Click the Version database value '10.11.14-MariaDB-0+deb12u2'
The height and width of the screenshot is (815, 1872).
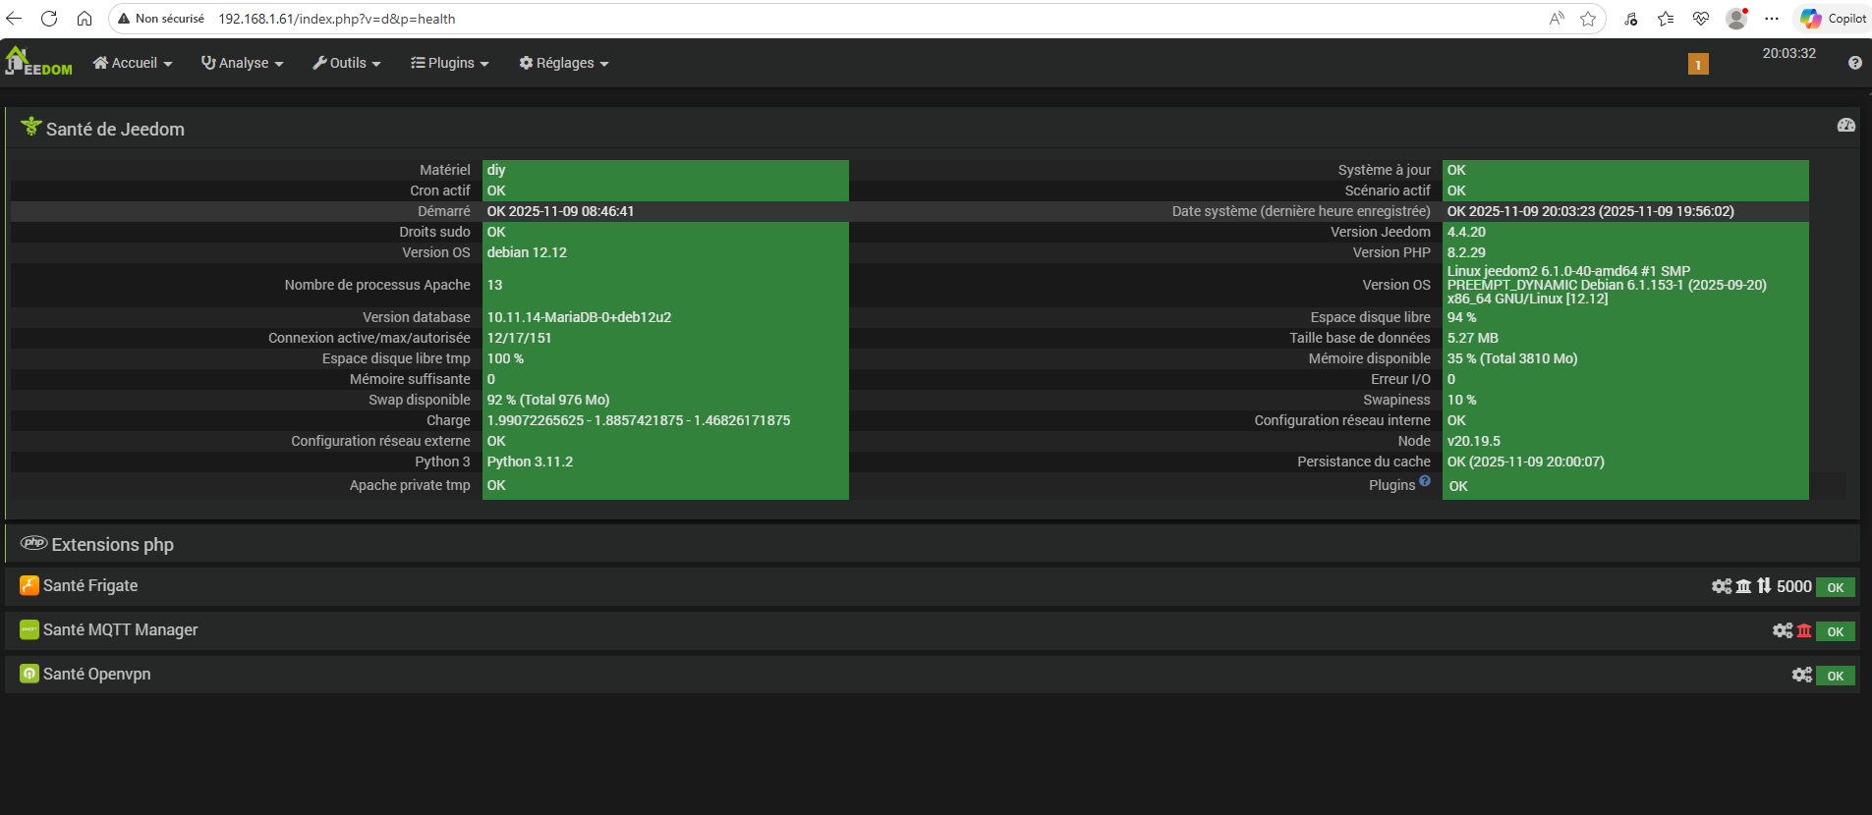579,317
